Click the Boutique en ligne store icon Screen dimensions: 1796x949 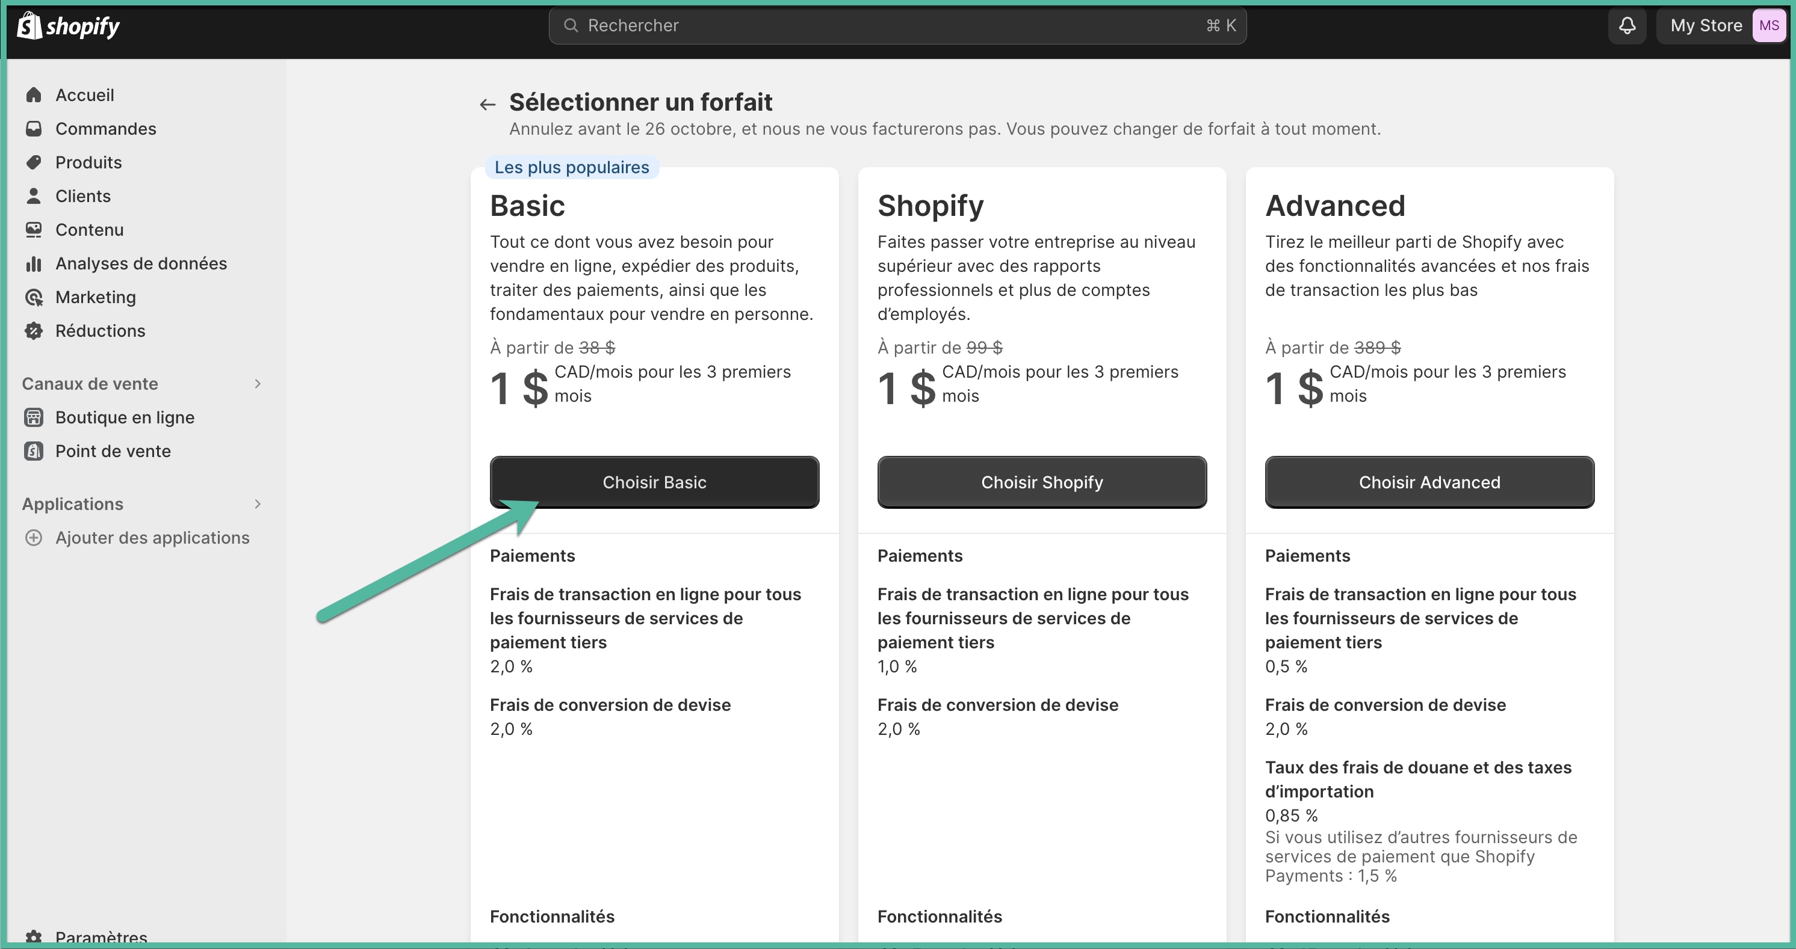point(34,417)
